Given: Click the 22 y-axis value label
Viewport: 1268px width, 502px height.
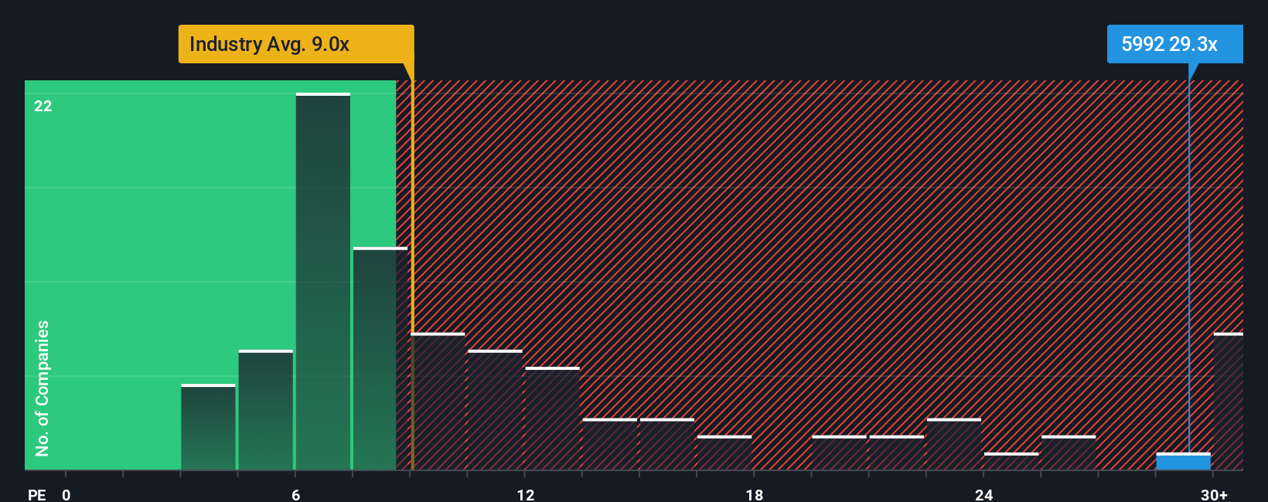Looking at the screenshot, I should pos(43,106).
